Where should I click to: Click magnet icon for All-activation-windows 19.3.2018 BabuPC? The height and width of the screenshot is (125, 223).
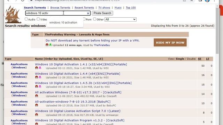[37, 105]
